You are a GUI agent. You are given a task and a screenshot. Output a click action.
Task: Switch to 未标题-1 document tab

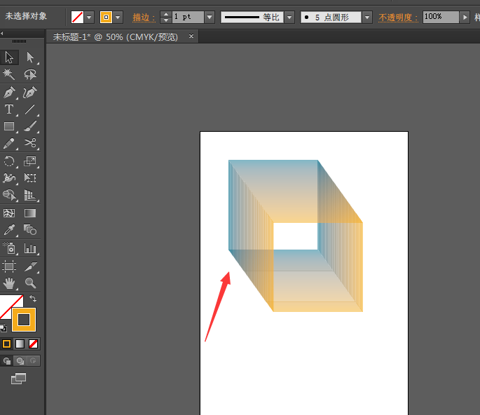coord(115,36)
